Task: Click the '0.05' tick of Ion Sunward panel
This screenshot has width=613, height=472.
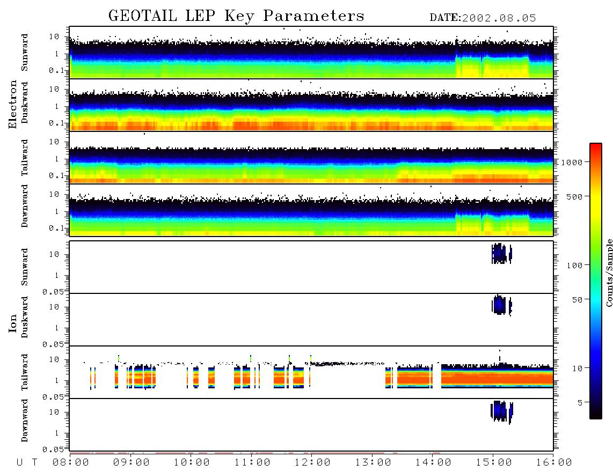Action: click(53, 292)
